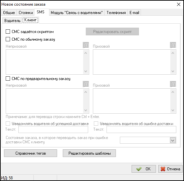
Task: Open Справочник тегов
Action: point(30,153)
